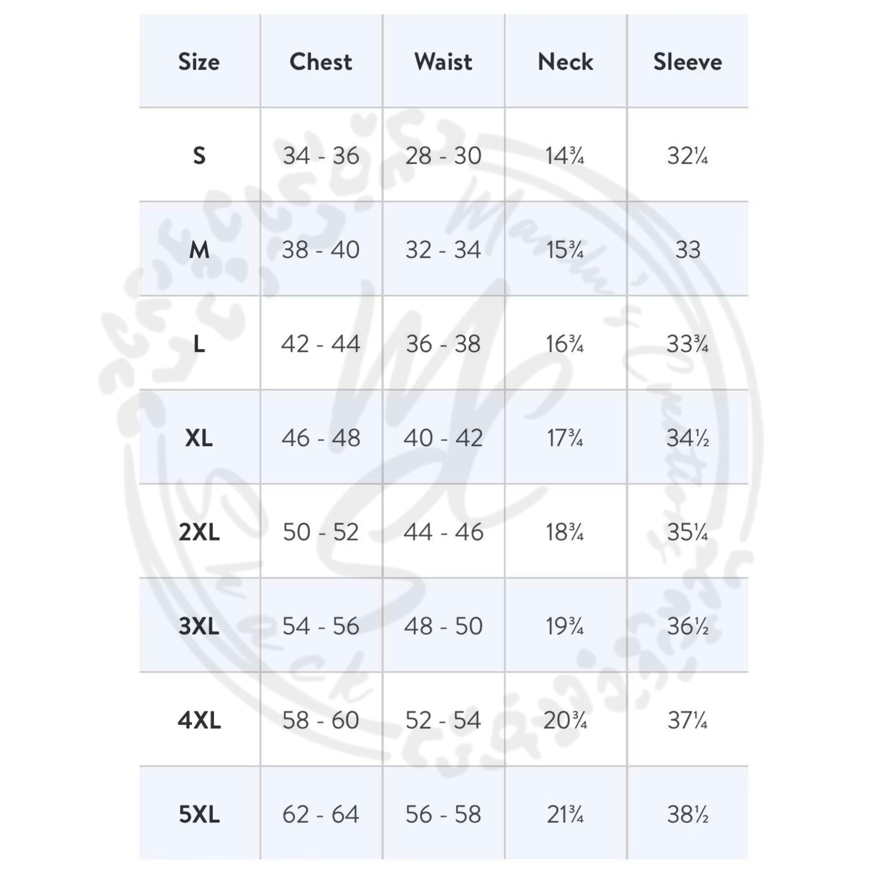883x883 pixels.
Task: Click the S size row label
Action: 199,156
